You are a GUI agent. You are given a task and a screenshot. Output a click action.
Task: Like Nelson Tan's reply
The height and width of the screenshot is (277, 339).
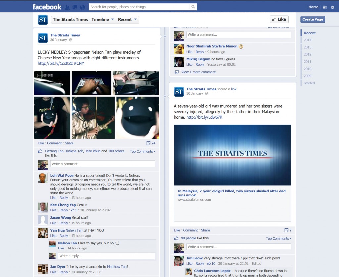(61, 248)
